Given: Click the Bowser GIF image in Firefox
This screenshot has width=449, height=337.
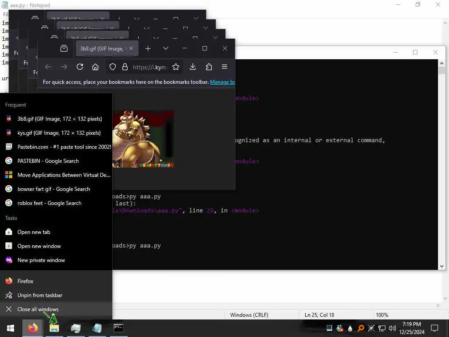Looking at the screenshot, I should (143, 139).
